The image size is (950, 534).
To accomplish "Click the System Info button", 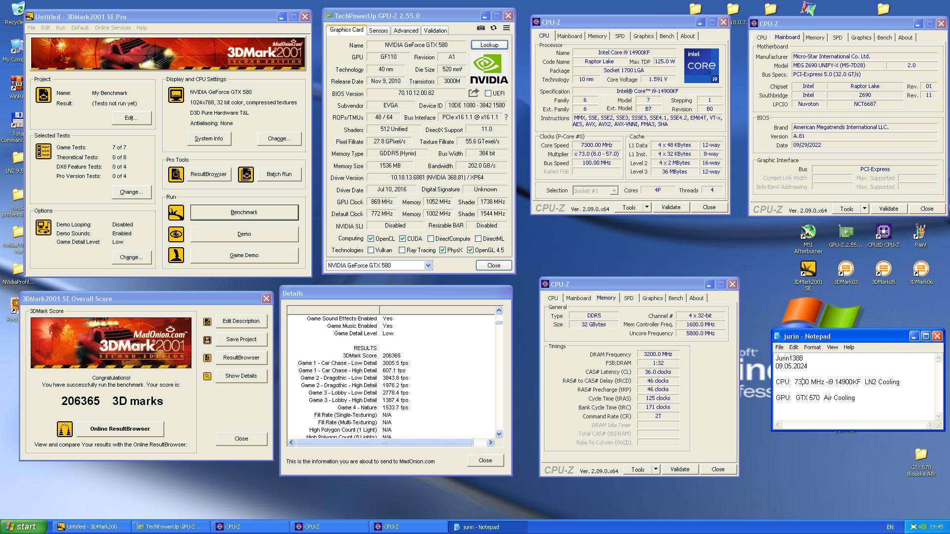I will point(209,139).
